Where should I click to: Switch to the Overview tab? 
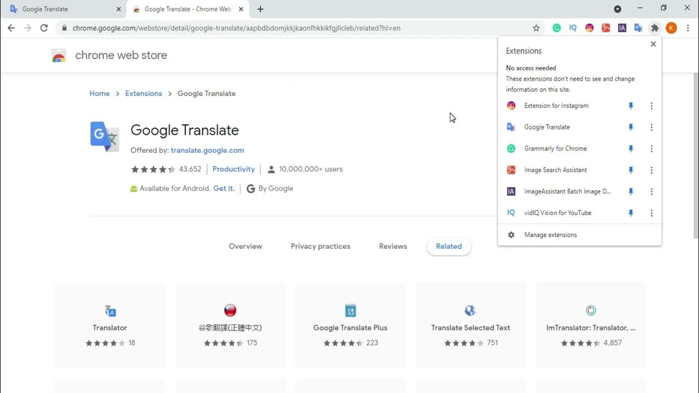[x=245, y=246]
